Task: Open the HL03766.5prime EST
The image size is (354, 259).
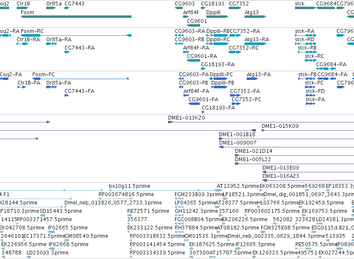Action: (x=260, y=207)
